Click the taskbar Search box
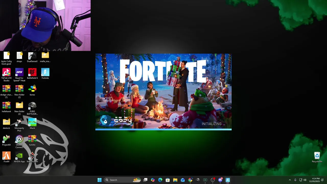The width and height of the screenshot is (327, 184). click(x=123, y=180)
